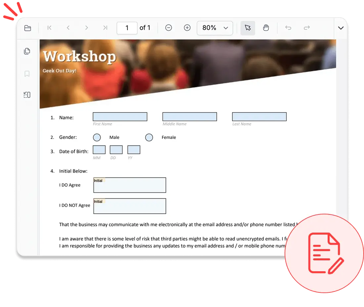Viewport: 364px width, 307px height.
Task: Select the Female gender radio button
Action: (149, 137)
